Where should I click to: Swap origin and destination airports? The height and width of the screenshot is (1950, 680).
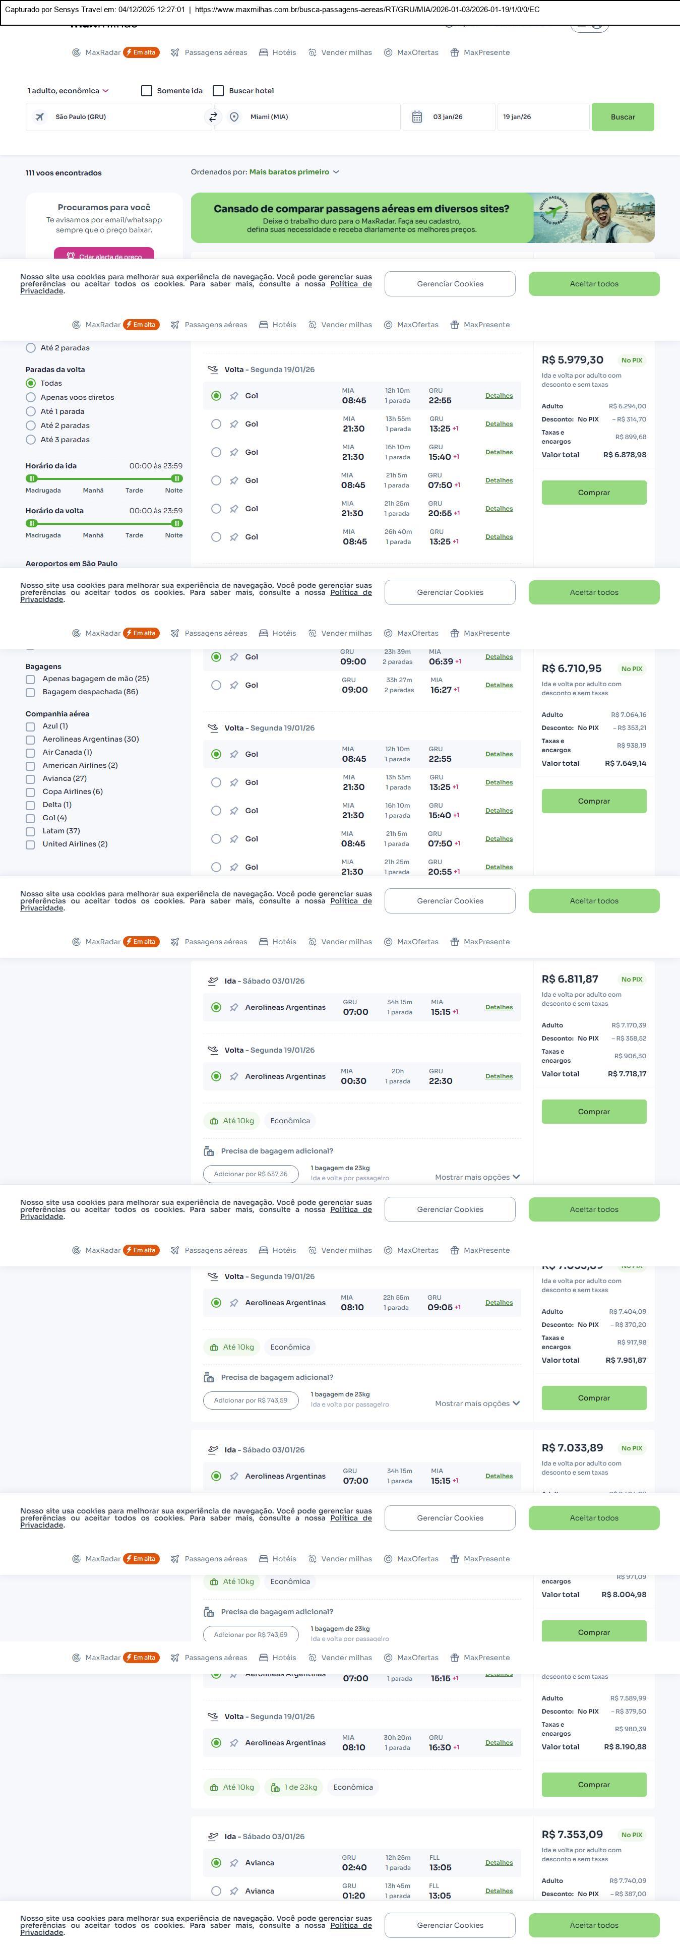213,117
